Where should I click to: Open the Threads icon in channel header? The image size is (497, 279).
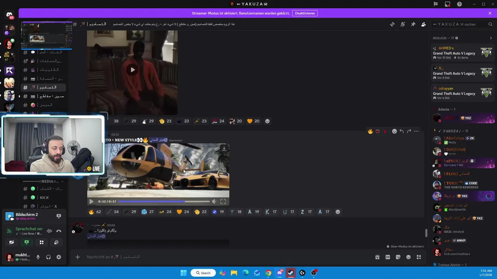tap(392, 24)
